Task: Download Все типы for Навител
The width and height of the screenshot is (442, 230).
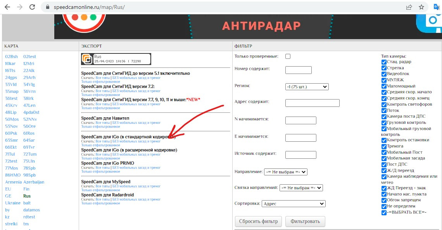Action: click(103, 123)
